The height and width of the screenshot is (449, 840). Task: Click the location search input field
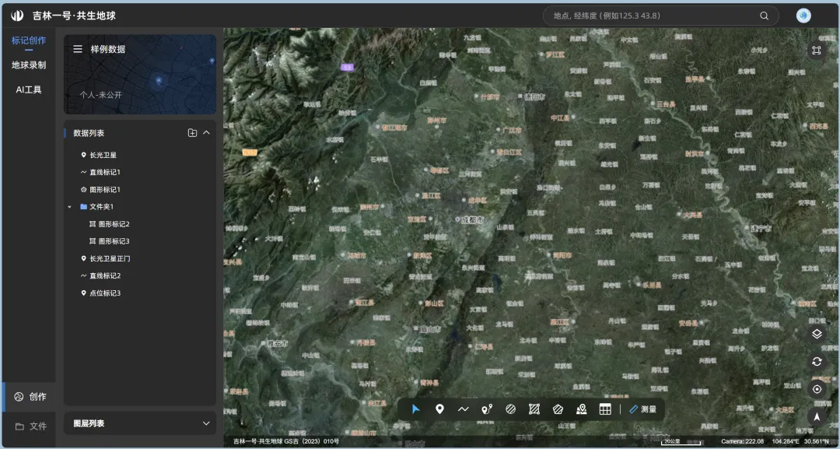pos(660,16)
